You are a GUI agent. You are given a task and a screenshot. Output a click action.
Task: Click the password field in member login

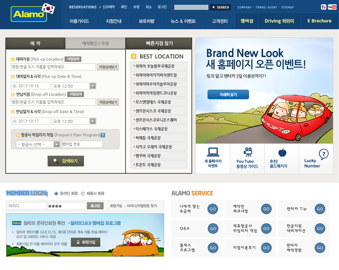[66, 206]
